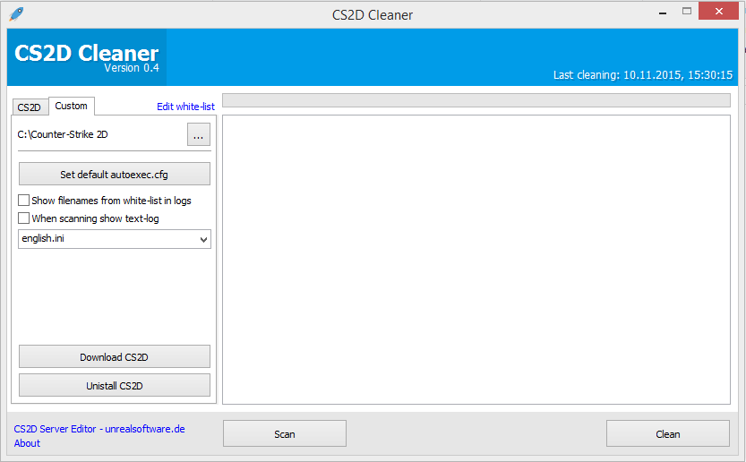746x462 pixels.
Task: Close the CS2D Cleaner window
Action: [x=719, y=12]
